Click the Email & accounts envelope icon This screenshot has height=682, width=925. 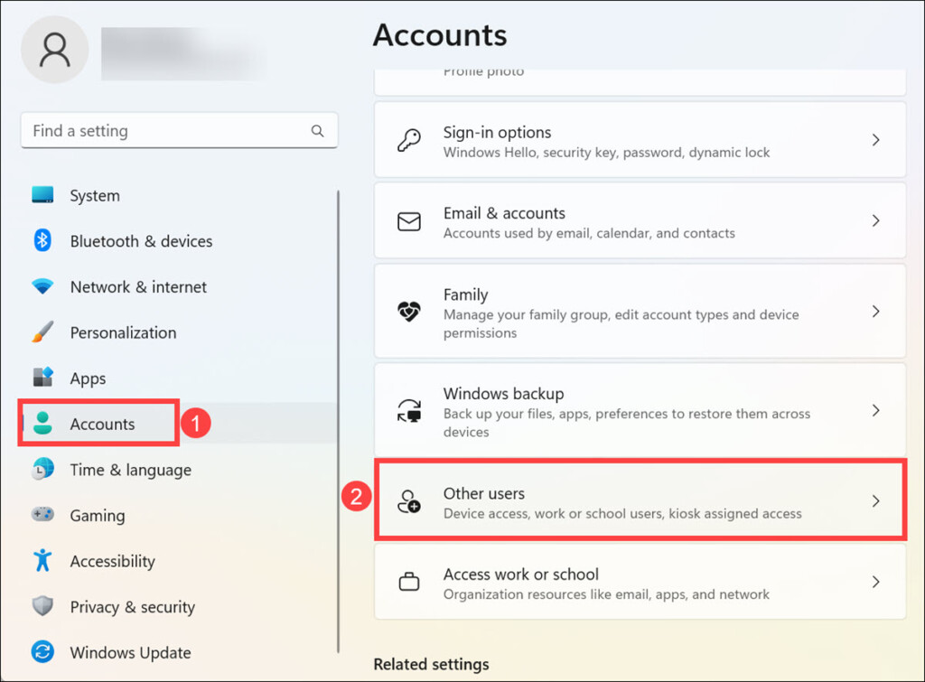(409, 222)
